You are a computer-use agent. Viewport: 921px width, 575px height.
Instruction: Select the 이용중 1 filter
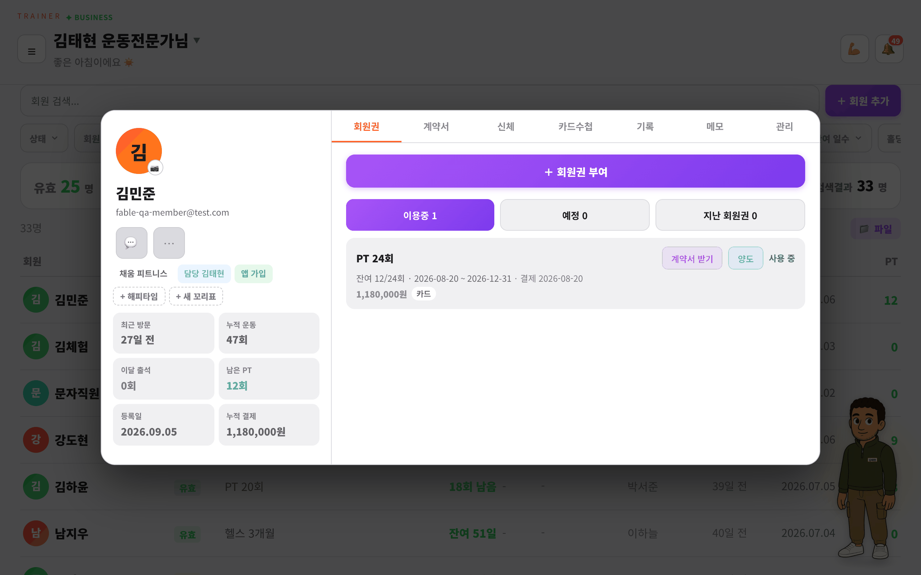[x=420, y=215]
